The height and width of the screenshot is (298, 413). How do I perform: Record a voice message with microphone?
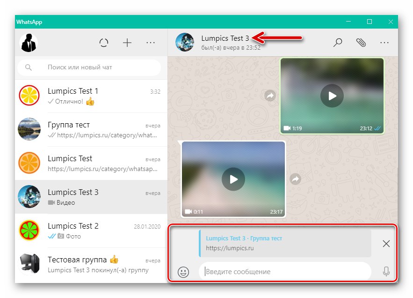click(x=386, y=271)
